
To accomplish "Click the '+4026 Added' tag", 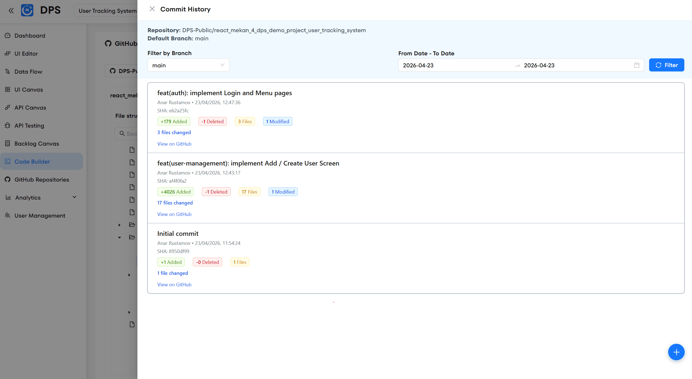I will pos(175,192).
